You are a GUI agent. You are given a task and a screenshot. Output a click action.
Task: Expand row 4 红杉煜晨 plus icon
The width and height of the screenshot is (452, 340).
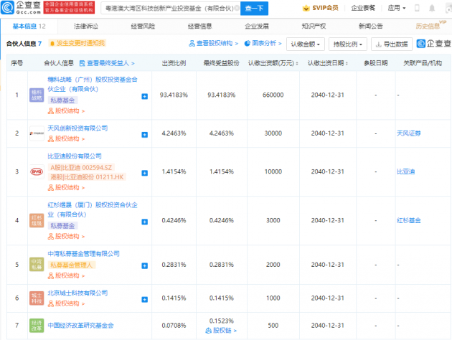coord(145,222)
